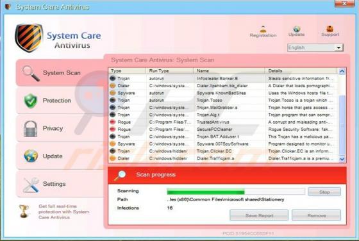Click threat icon for Spyware.007SpySoftware row
The height and width of the screenshot is (241, 359).
tap(112, 144)
